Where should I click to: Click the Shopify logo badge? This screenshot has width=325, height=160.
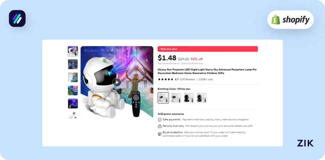click(290, 20)
